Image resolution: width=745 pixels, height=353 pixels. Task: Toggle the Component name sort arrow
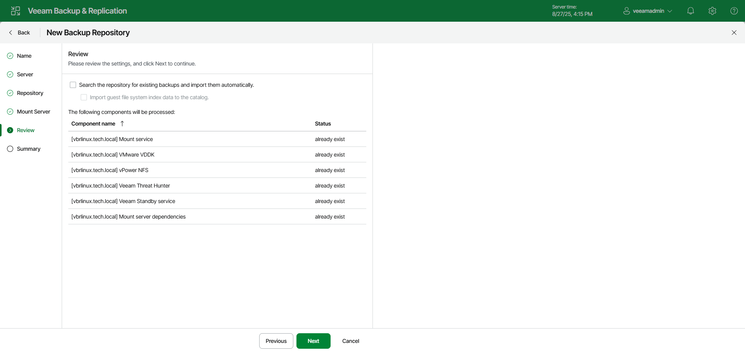[122, 124]
